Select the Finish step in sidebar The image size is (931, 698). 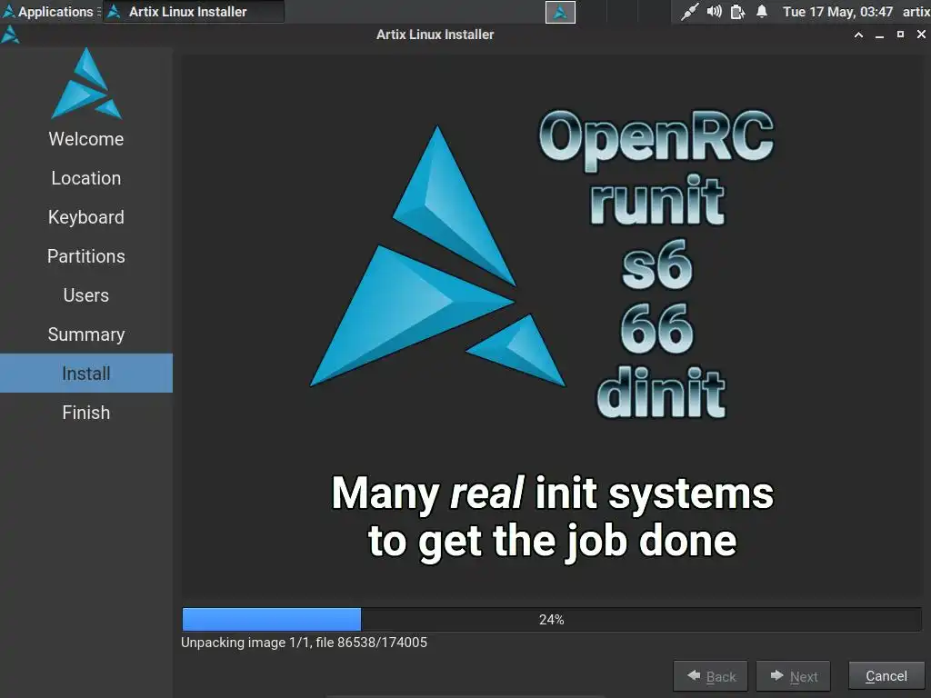click(x=86, y=413)
